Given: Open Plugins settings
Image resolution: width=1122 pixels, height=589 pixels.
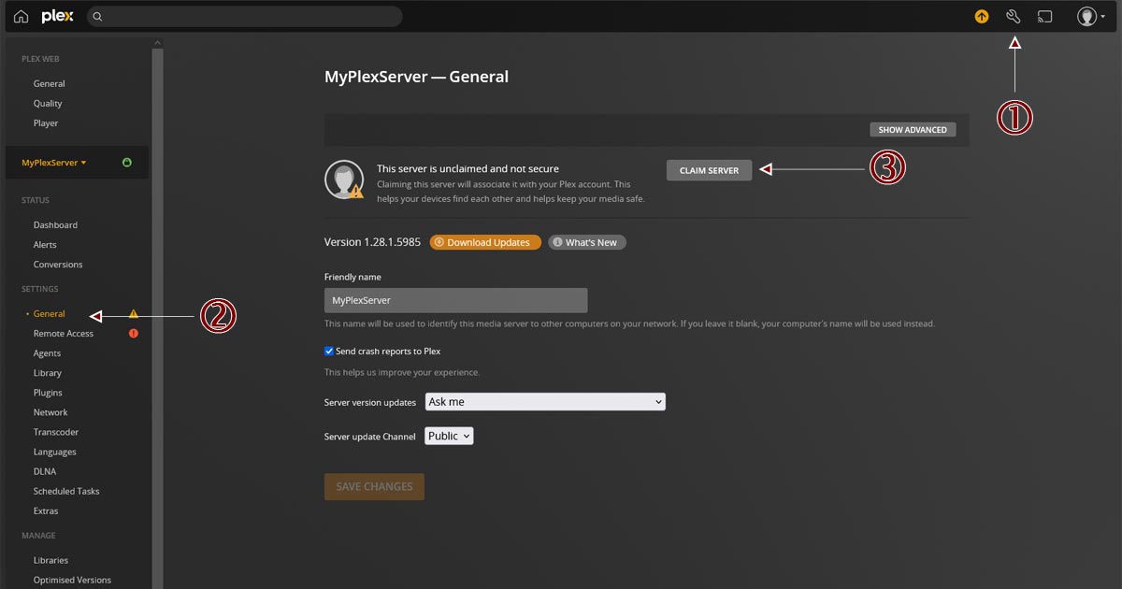Looking at the screenshot, I should point(48,393).
